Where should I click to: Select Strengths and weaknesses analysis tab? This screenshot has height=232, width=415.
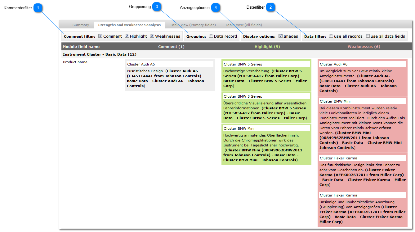[129, 25]
